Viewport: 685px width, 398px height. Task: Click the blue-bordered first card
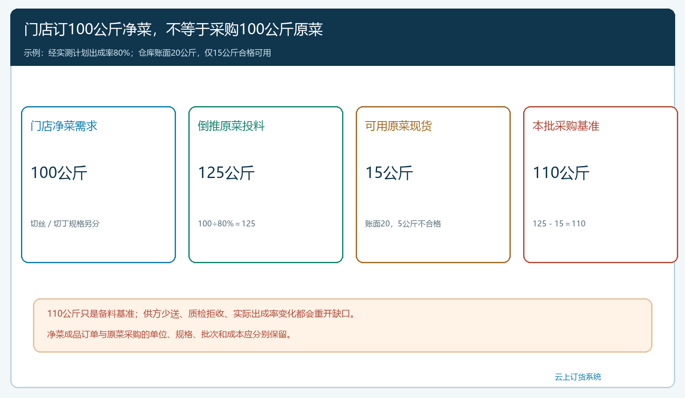(98, 184)
